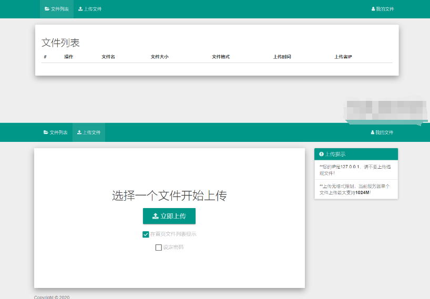Select 上传文件 tab in the lower navbar
The height and width of the screenshot is (299, 430).
(89, 132)
